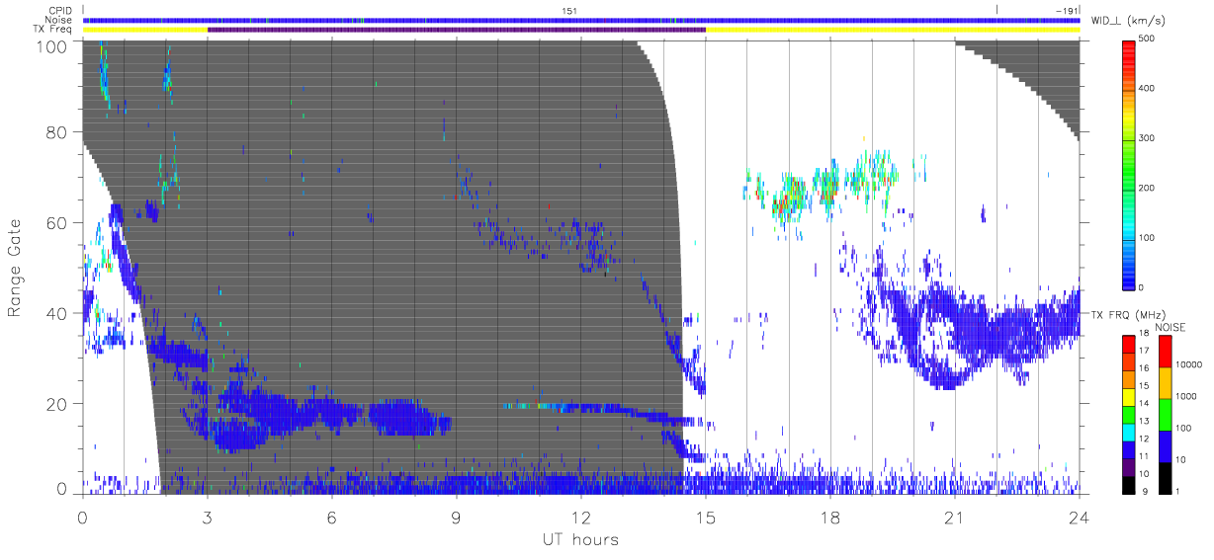Click the CPID value -191
This screenshot has width=1214, height=560.
[x=1067, y=10]
